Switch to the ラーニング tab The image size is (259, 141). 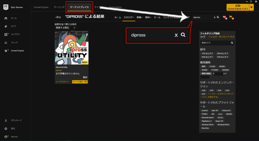pyautogui.click(x=59, y=7)
